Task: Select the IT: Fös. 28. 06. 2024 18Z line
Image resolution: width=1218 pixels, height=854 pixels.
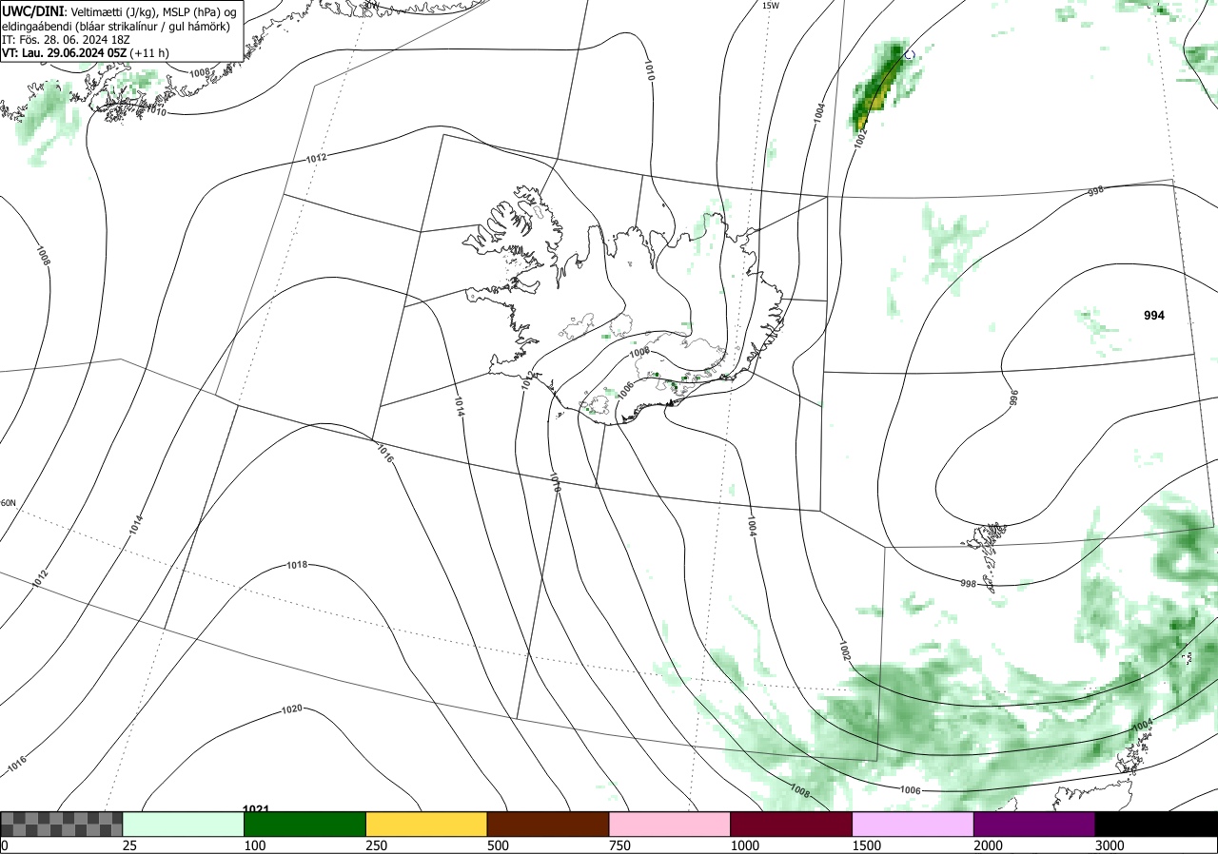Action: [65, 40]
